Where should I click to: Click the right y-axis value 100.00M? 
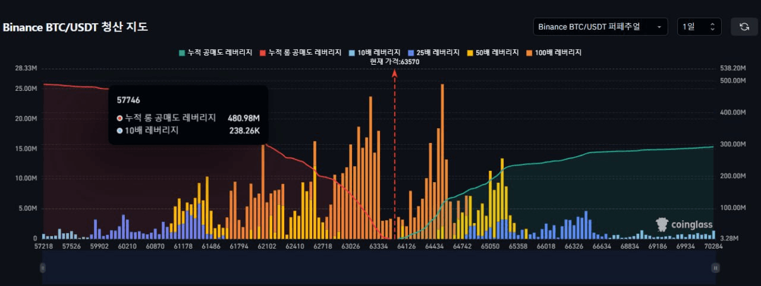click(x=732, y=208)
